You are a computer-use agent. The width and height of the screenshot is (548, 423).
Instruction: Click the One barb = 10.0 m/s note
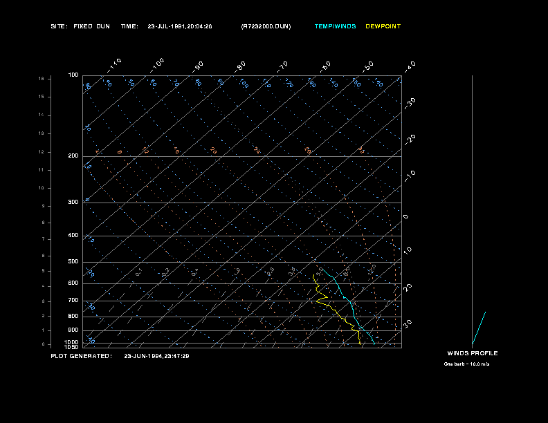click(466, 364)
